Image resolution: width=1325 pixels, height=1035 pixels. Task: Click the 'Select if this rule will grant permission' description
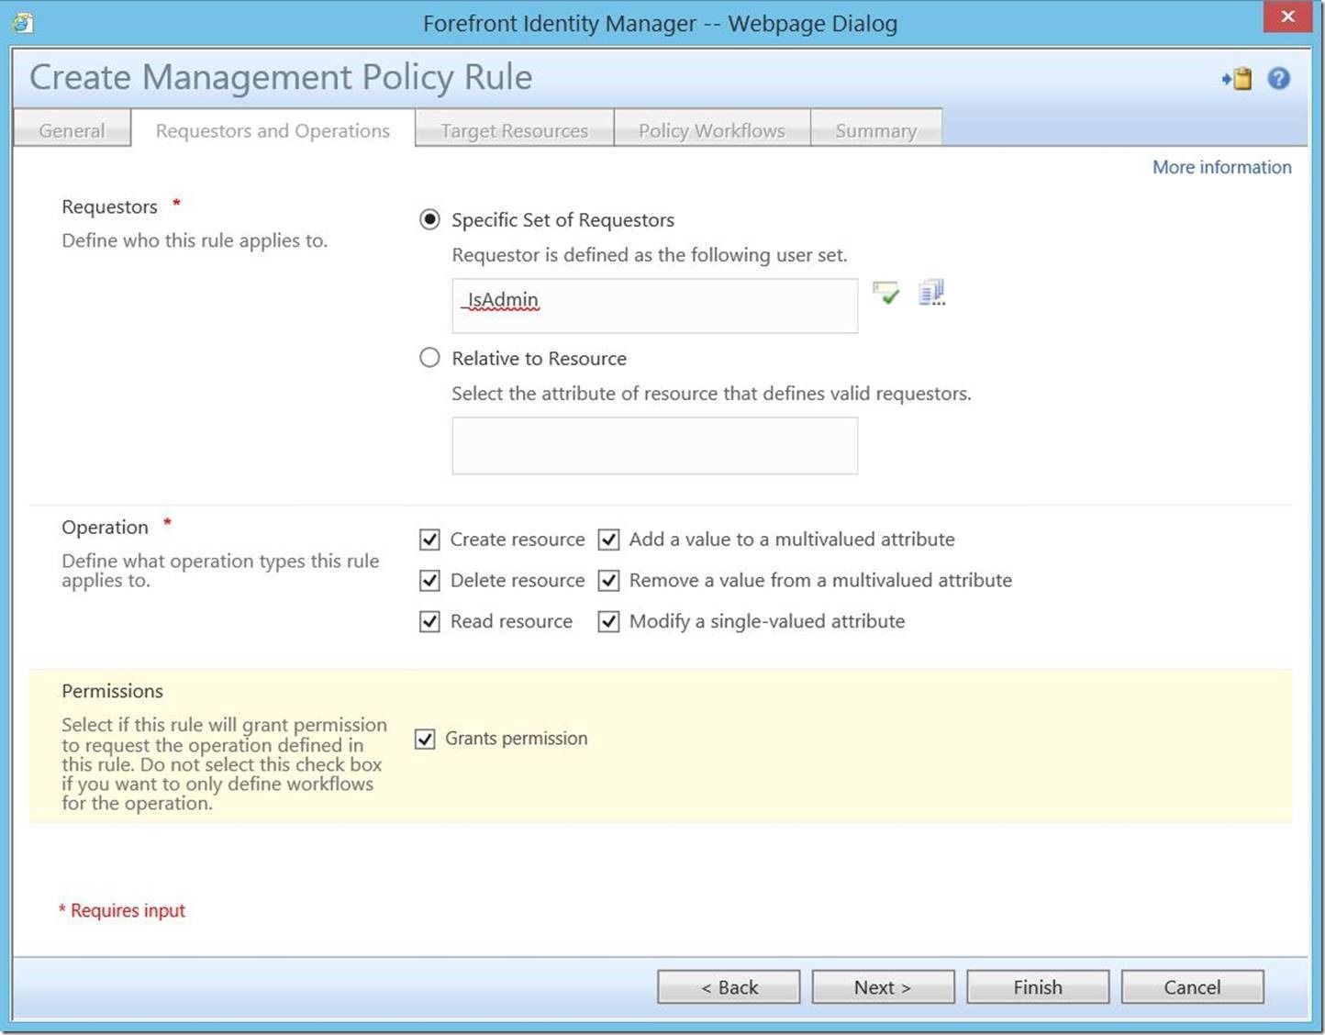(224, 763)
